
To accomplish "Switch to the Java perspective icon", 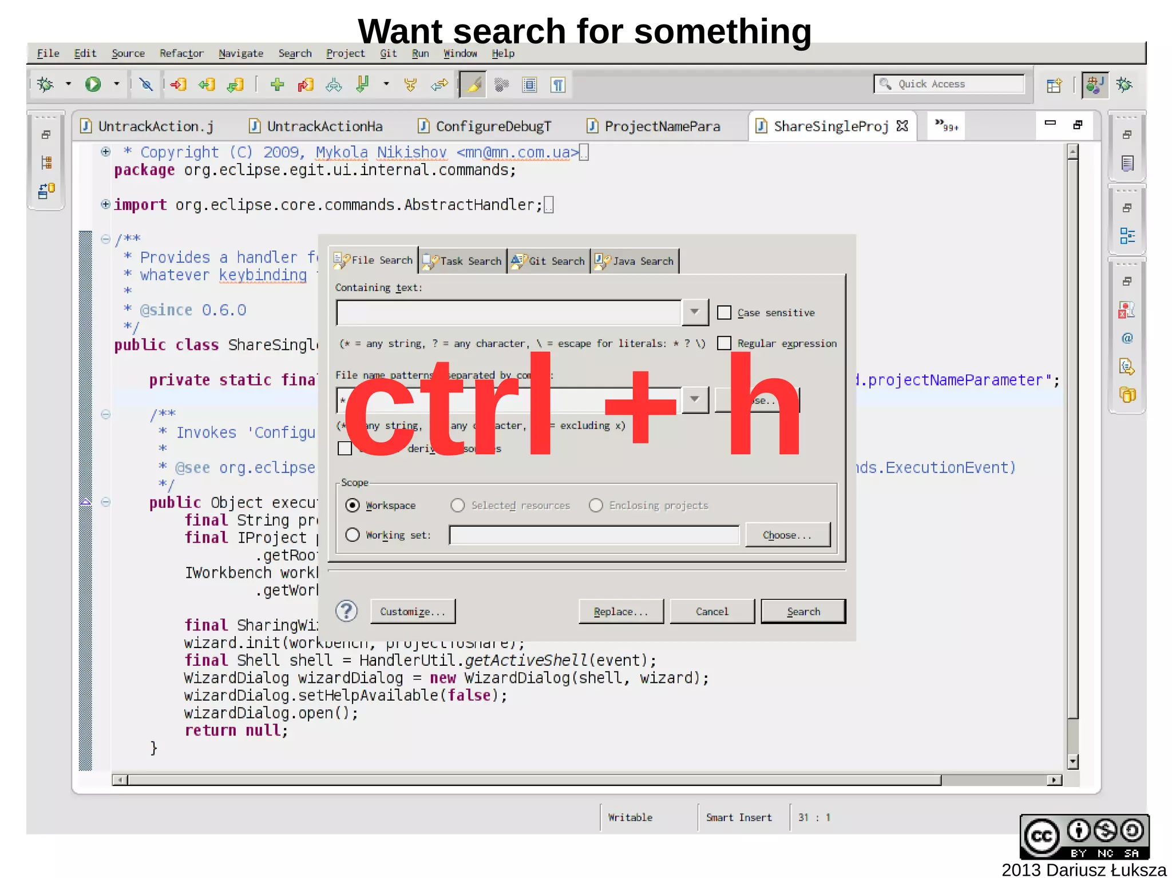I will coord(1094,85).
